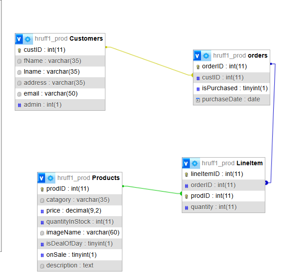The height and width of the screenshot is (280, 297).
Task: Select the 'email : varchar(50)' column
Action: coord(60,94)
